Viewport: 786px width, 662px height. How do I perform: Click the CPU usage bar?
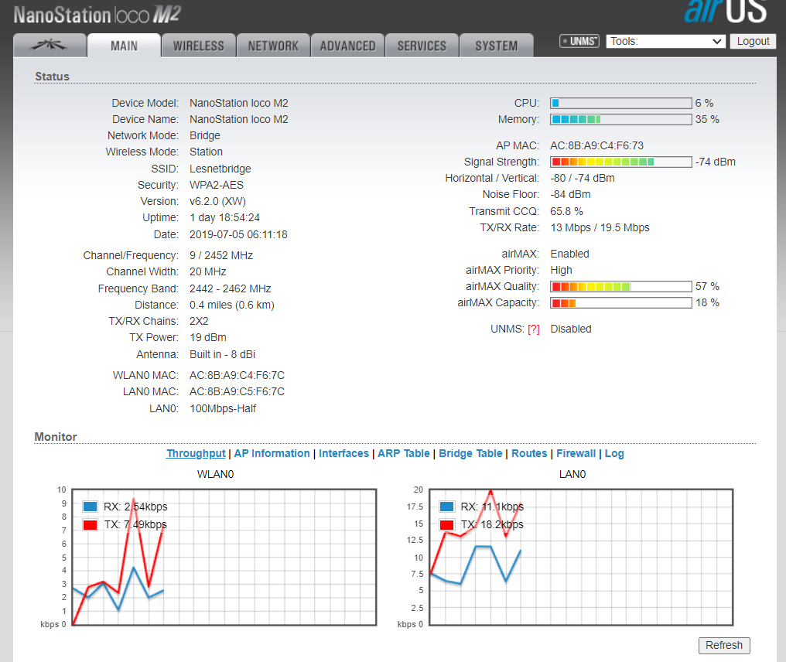[x=621, y=103]
